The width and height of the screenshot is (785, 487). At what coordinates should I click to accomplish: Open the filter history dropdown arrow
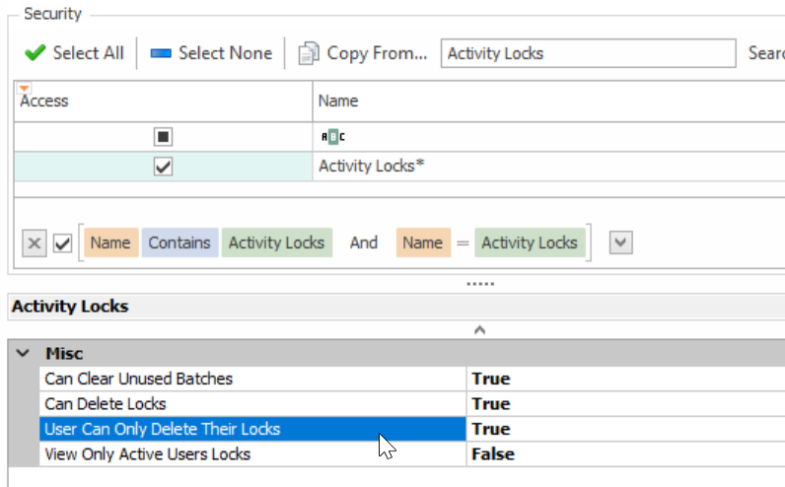coord(620,243)
